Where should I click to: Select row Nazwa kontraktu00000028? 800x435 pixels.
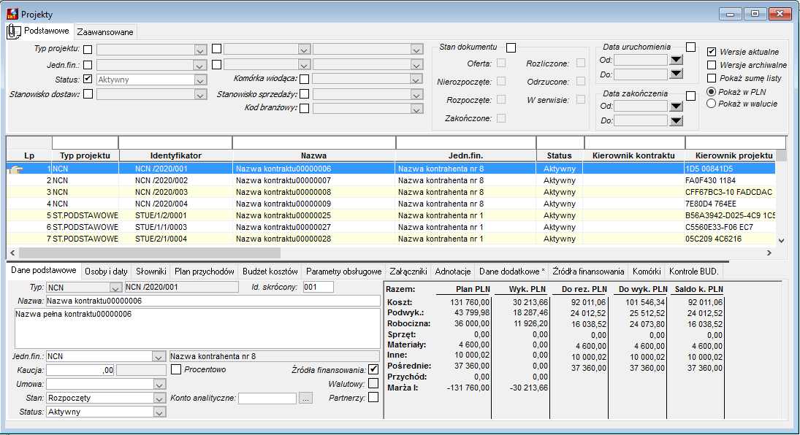click(391, 239)
